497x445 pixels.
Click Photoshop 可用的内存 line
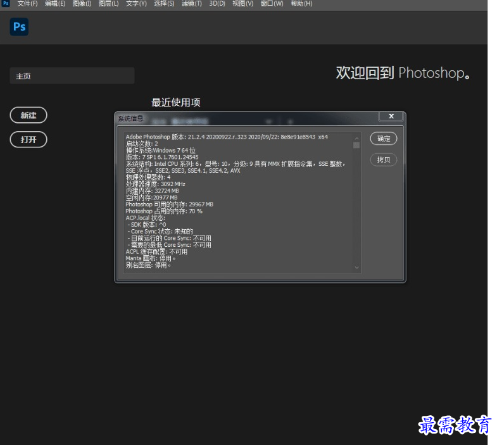tap(169, 204)
